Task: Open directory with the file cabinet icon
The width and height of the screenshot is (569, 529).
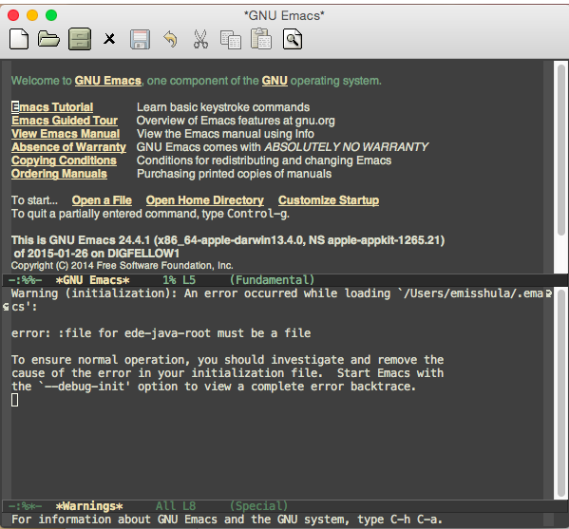Action: 80,39
